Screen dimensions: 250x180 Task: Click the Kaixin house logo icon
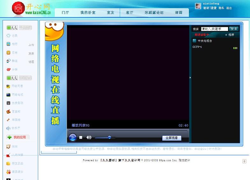pos(18,8)
